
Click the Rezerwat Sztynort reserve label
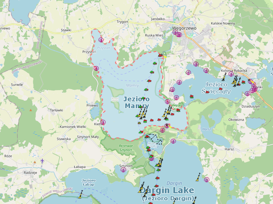pos(126,148)
